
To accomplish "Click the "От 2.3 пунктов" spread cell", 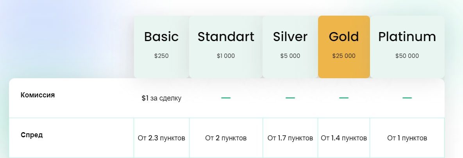I will point(161,138).
